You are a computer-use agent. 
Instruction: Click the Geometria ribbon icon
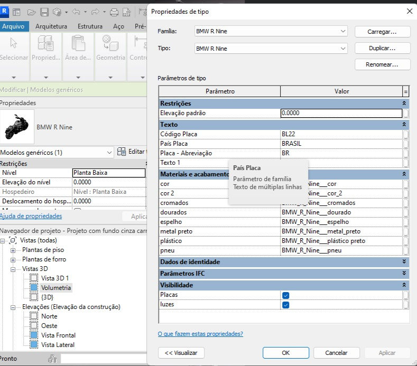(110, 43)
